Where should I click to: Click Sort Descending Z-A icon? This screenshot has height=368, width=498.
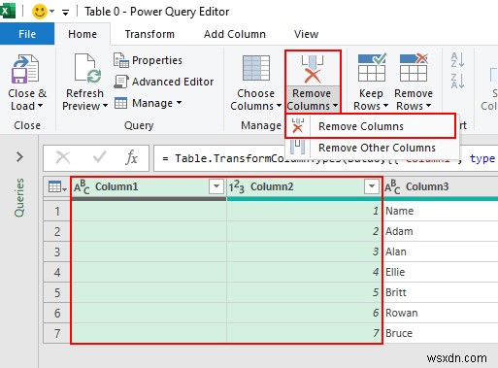point(457,81)
